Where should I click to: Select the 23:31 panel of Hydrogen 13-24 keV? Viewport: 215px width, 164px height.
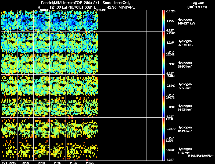click(42, 128)
